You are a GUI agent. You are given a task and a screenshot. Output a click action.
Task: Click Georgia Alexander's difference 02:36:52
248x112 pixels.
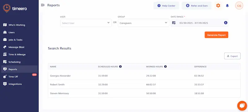pos(199,76)
